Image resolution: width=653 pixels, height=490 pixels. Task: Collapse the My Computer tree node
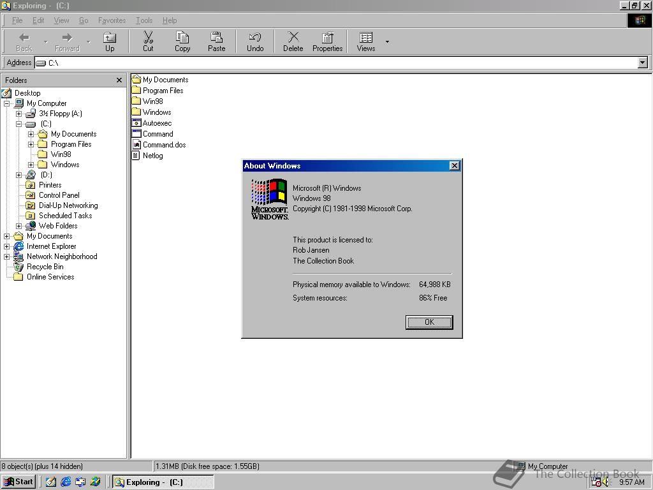point(6,103)
